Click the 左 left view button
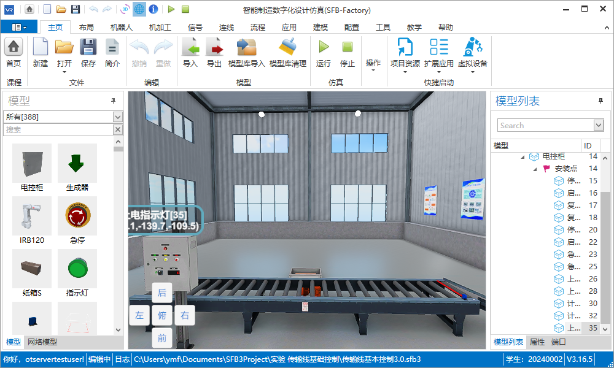The height and width of the screenshot is (368, 614). click(x=139, y=315)
